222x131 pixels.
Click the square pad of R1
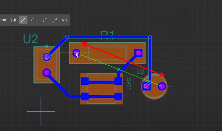tap(138, 53)
